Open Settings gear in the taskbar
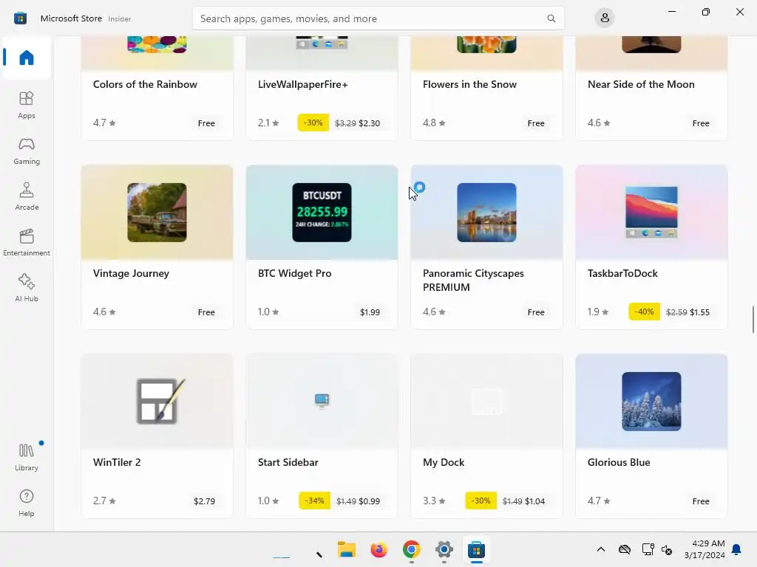The image size is (757, 567). tap(444, 549)
